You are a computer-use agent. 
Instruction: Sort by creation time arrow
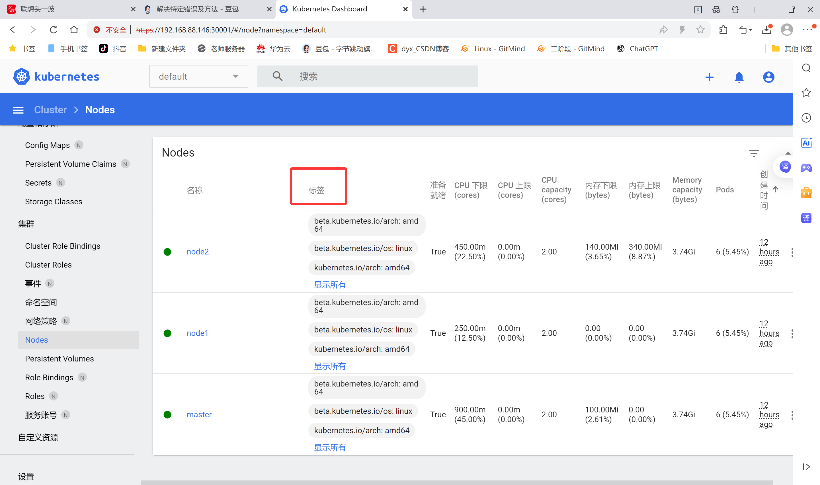coord(776,189)
